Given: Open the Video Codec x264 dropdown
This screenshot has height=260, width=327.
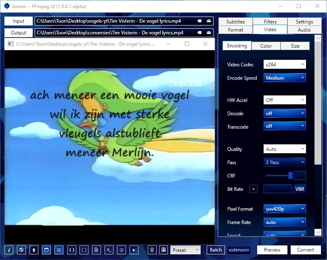Looking at the screenshot, I should pyautogui.click(x=285, y=64).
